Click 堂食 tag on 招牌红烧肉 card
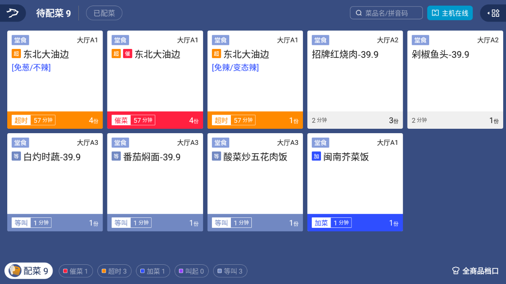Viewport: 506px width, 284px height. pyautogui.click(x=320, y=40)
